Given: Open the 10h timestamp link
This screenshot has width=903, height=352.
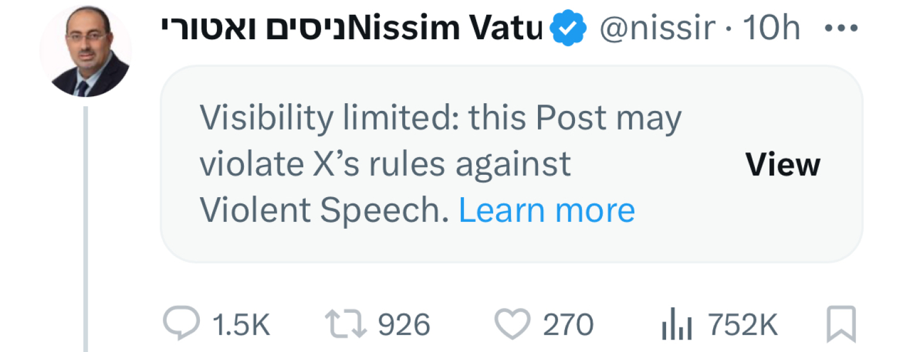Looking at the screenshot, I should coord(771,28).
